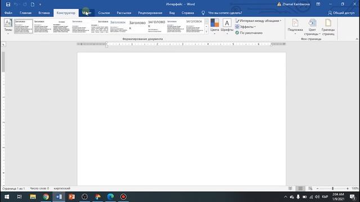The image size is (360, 202).
Task: Open the Файл tab
Action: tap(8, 13)
